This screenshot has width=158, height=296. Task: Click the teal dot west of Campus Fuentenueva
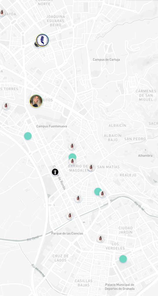(28, 136)
